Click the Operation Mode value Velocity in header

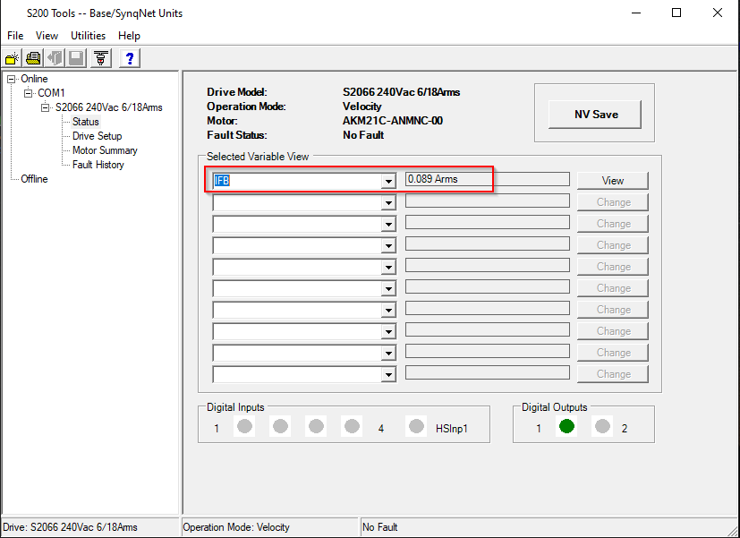coord(362,107)
